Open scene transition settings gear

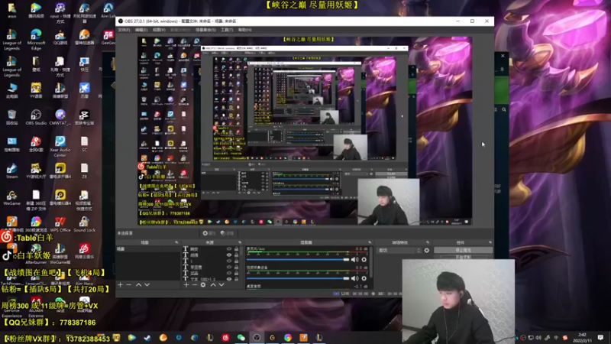point(427,251)
